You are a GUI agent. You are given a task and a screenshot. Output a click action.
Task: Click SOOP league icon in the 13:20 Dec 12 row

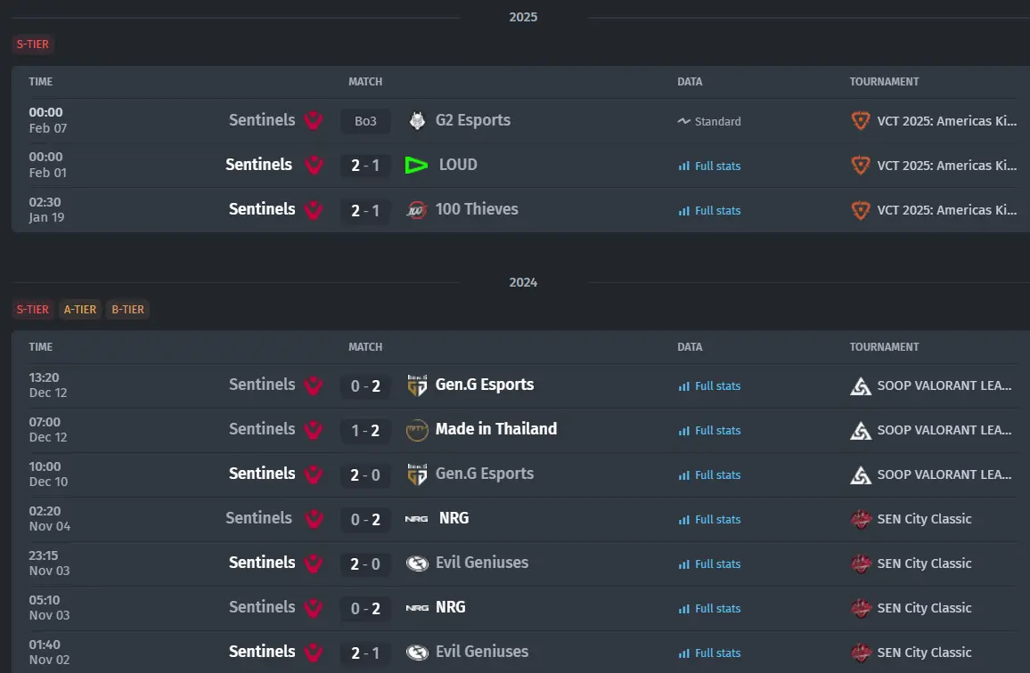coord(861,386)
